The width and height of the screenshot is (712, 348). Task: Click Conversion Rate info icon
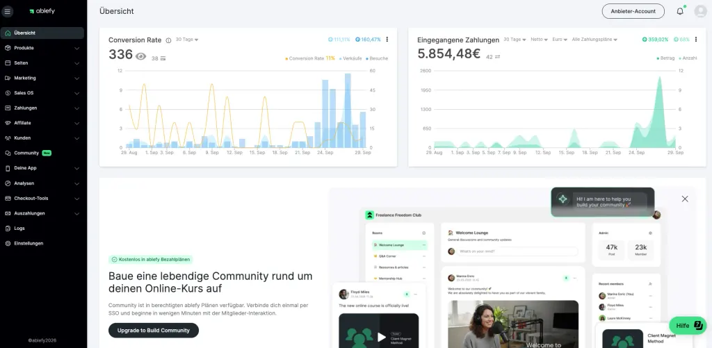[x=168, y=40]
